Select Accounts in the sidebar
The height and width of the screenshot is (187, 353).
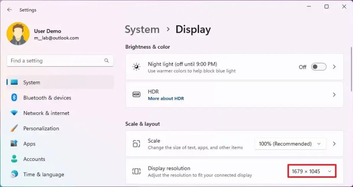pos(60,159)
